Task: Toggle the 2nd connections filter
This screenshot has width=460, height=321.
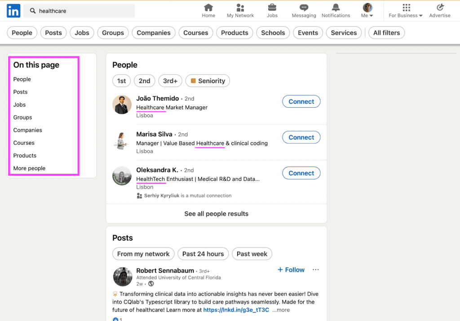Action: point(144,81)
